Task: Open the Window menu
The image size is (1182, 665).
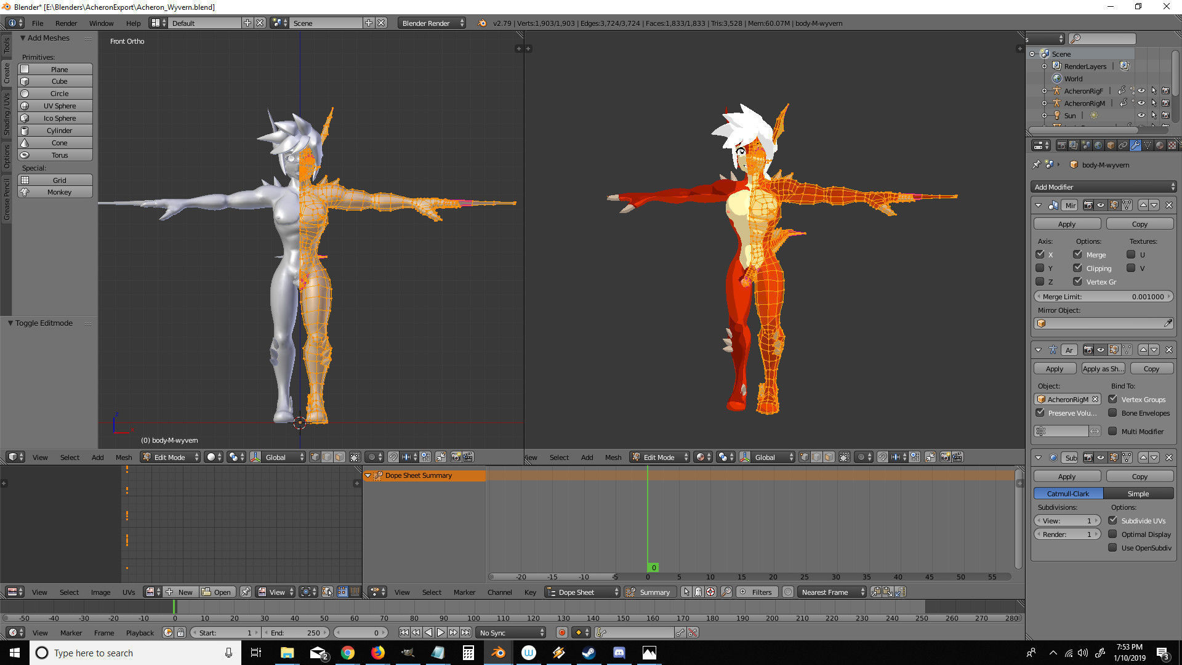Action: click(101, 23)
